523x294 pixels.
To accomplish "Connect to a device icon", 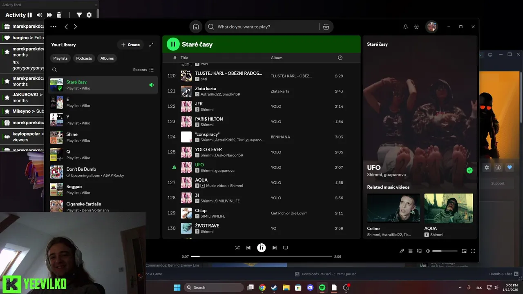I will [419, 251].
